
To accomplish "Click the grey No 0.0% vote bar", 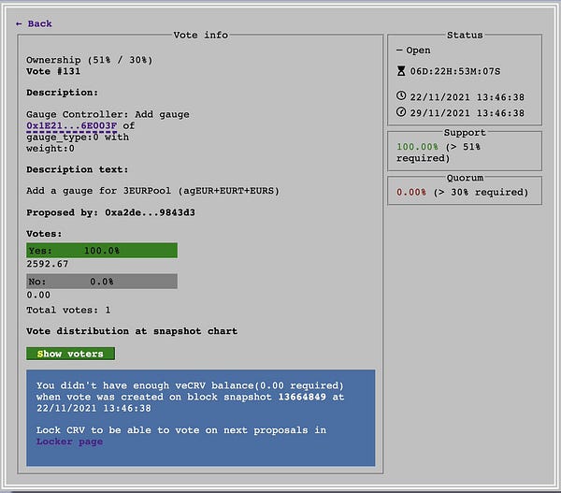I will [102, 282].
